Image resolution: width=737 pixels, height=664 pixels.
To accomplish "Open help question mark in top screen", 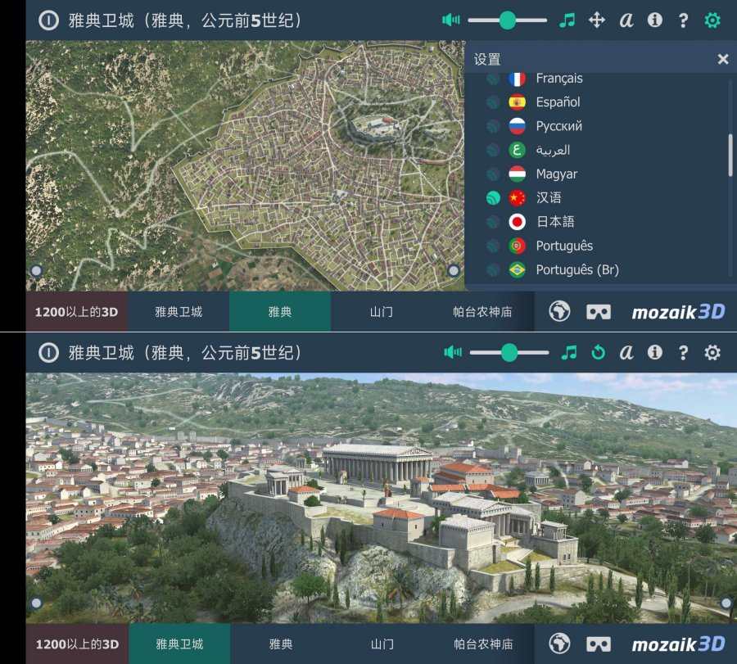I will coord(684,20).
